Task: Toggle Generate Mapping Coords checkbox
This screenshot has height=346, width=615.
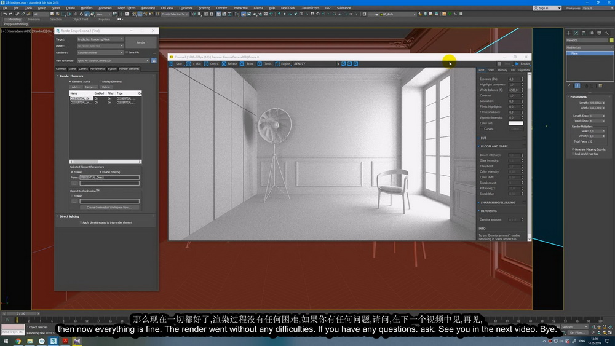Action: tap(573, 149)
